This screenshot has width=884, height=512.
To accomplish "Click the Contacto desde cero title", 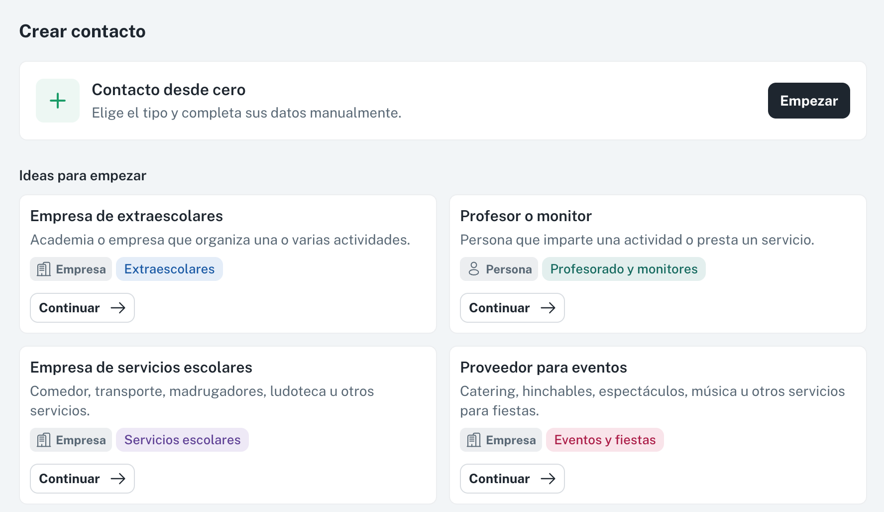I will tap(169, 90).
